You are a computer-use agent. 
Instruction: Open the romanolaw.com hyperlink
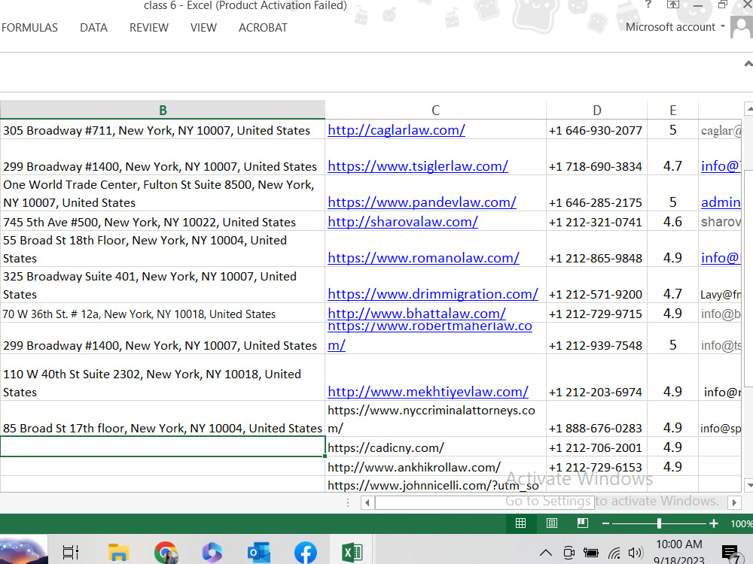coord(423,257)
